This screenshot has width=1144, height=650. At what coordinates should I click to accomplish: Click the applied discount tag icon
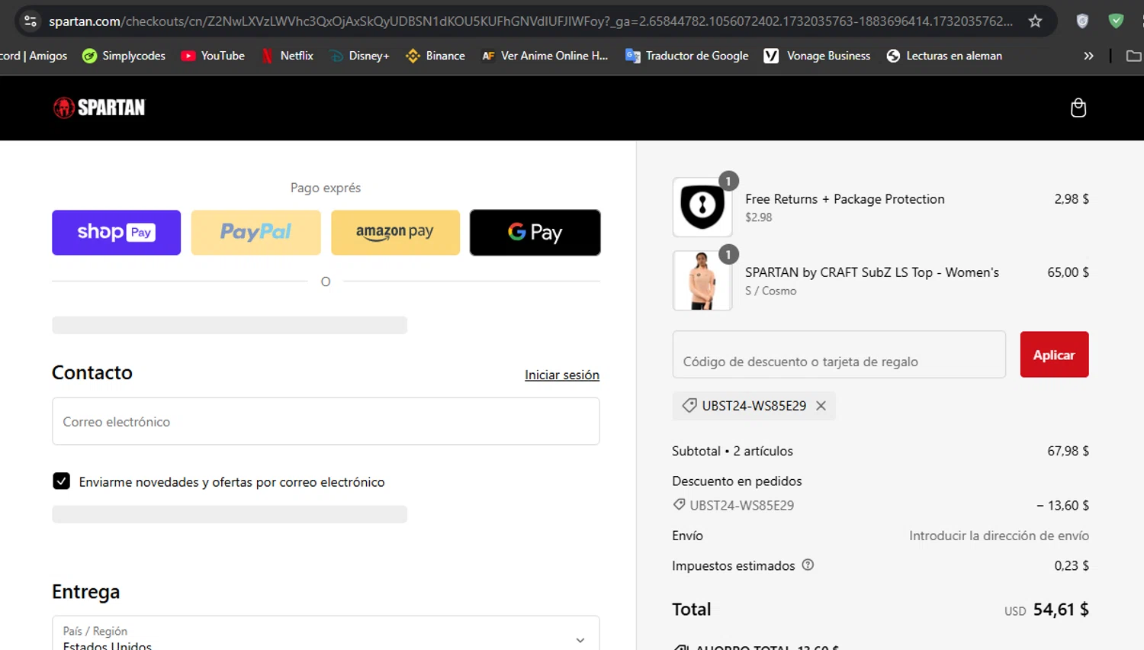click(x=689, y=406)
